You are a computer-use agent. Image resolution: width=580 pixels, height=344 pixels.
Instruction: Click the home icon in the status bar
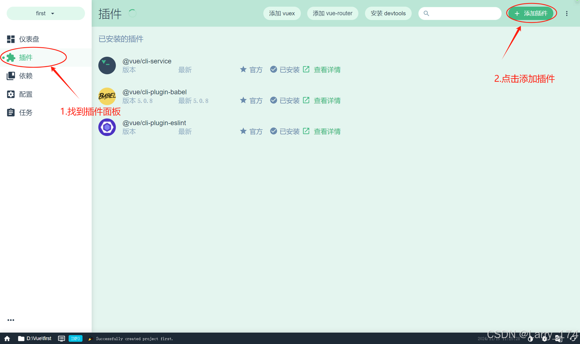click(7, 338)
